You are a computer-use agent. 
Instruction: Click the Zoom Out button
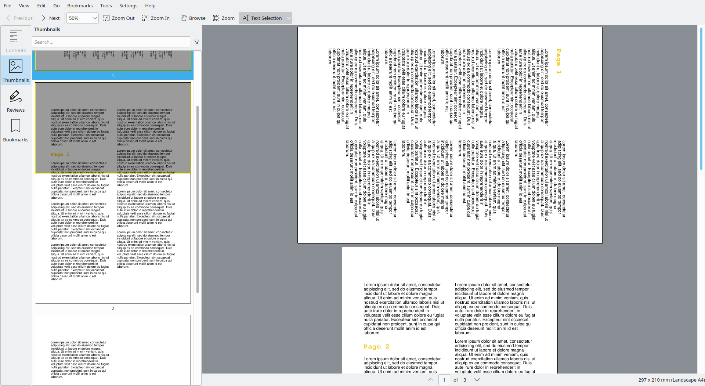pos(119,18)
